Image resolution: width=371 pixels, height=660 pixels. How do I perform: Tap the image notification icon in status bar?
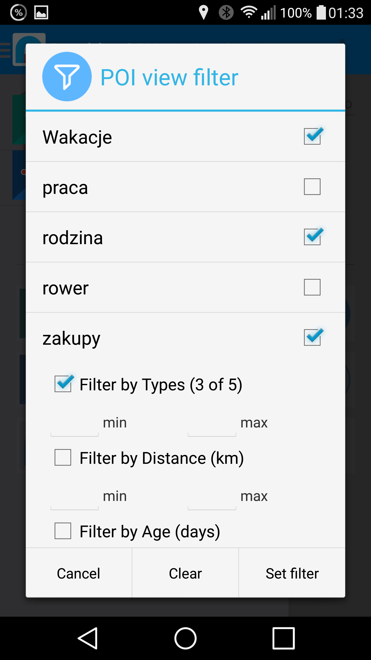(41, 13)
